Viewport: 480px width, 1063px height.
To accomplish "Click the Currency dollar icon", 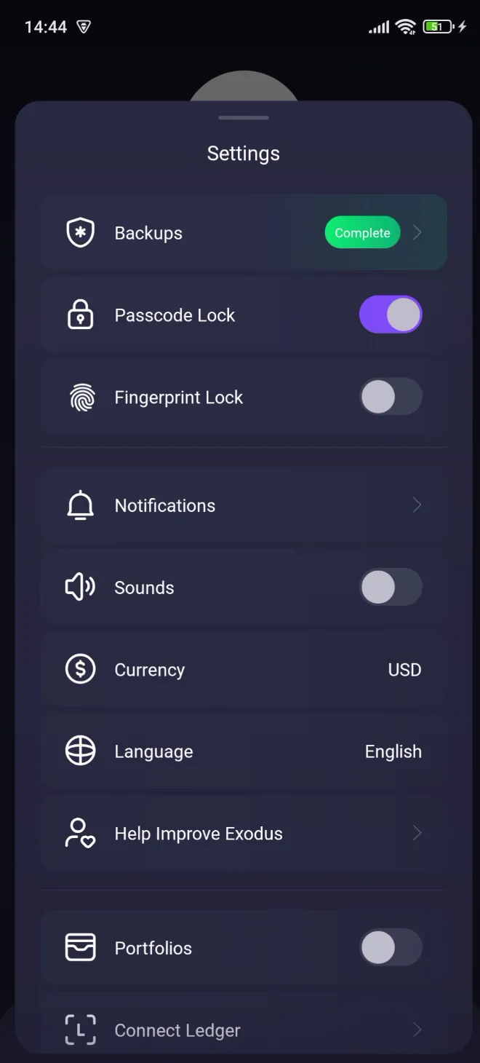I will tap(80, 669).
